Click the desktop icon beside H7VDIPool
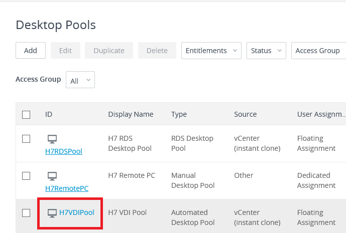The image size is (346, 233). point(52,213)
